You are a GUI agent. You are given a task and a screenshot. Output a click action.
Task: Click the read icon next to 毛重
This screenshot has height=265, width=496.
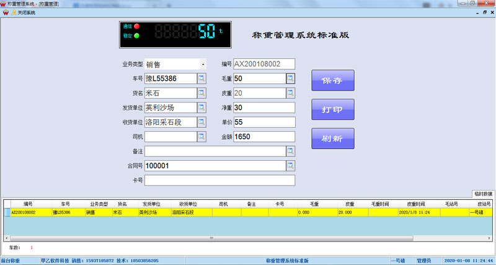[290, 79]
